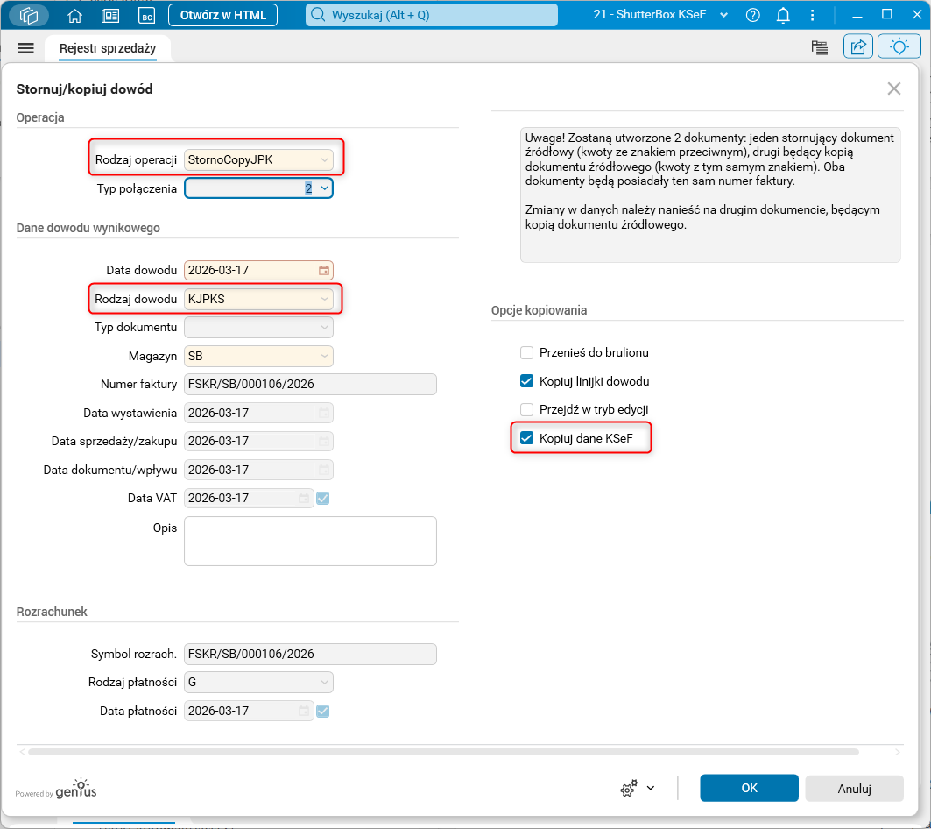The height and width of the screenshot is (829, 931).
Task: Click the Uwaga! information text box
Action: pyautogui.click(x=710, y=195)
